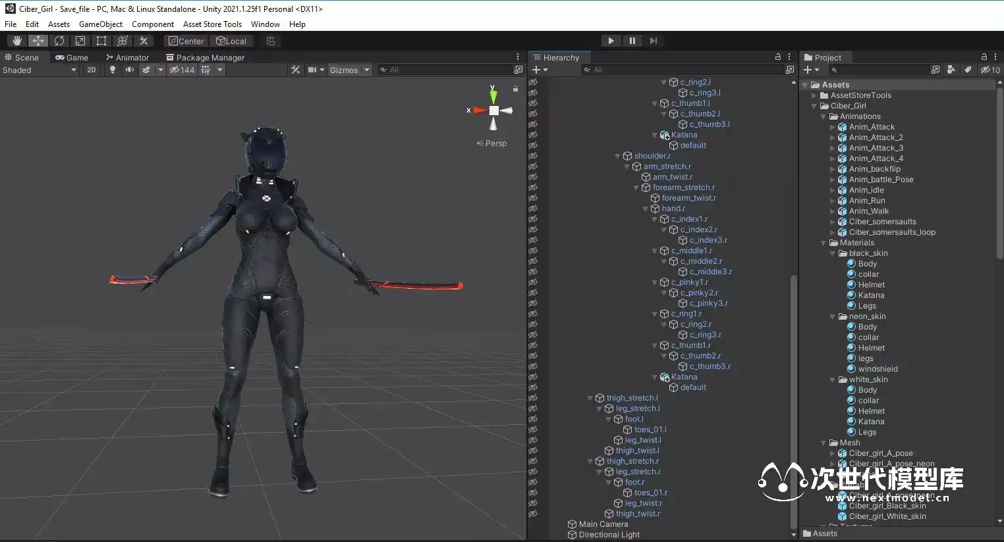Open the Gizmos dropdown arrow
The image size is (1004, 542).
coord(367,70)
